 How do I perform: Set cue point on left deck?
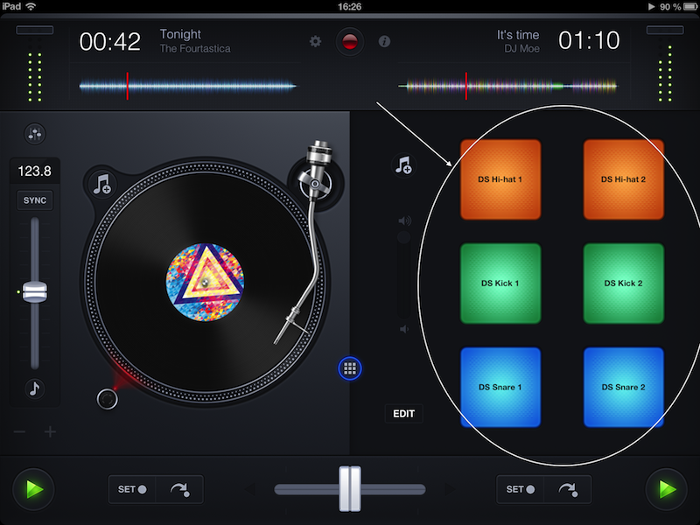click(x=132, y=489)
